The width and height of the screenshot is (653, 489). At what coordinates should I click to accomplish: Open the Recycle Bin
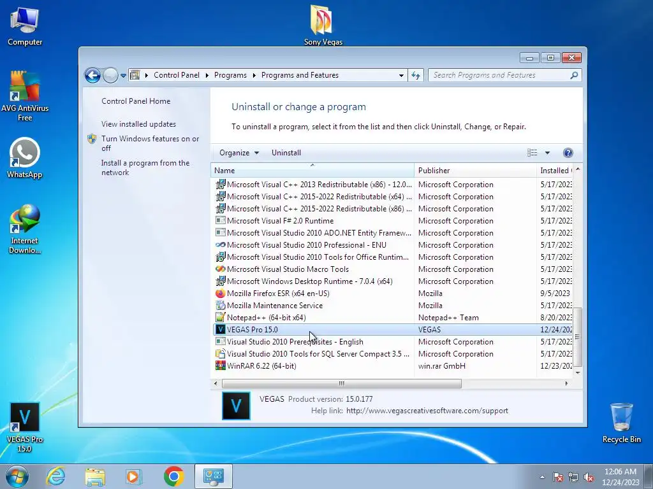pyautogui.click(x=621, y=423)
